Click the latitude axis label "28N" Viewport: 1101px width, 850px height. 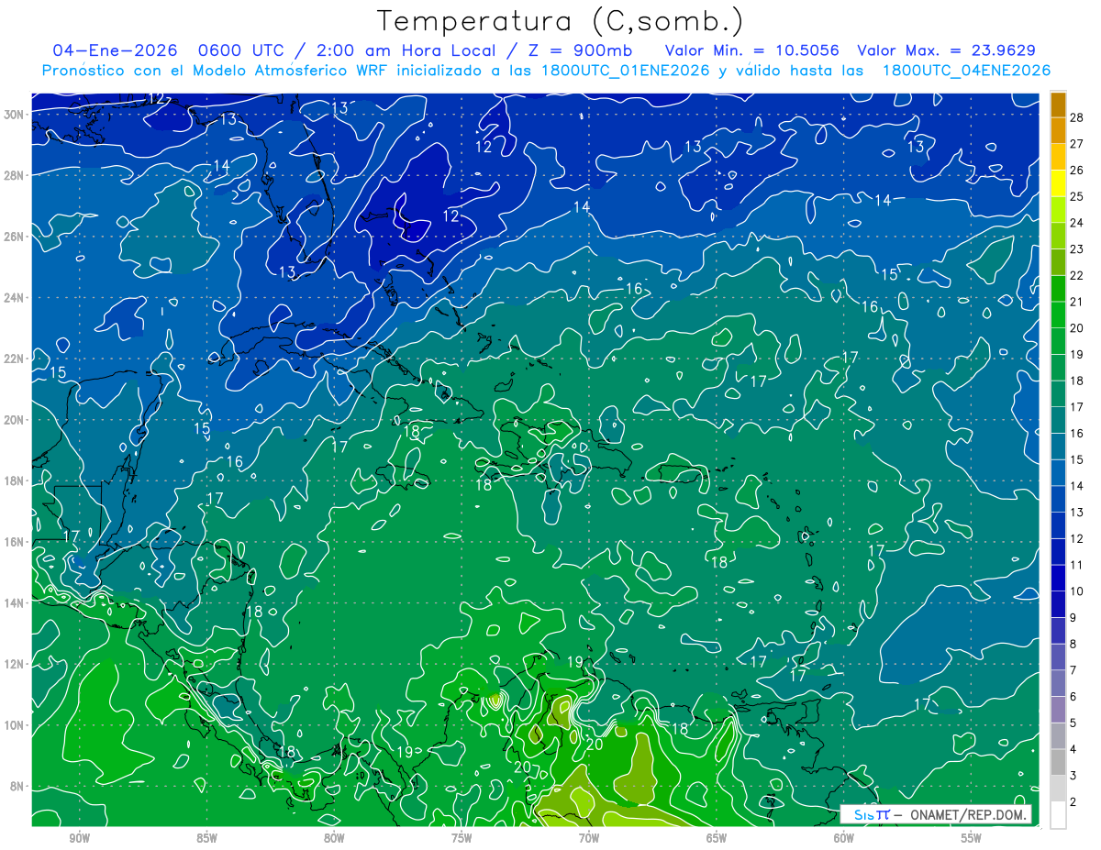point(16,175)
